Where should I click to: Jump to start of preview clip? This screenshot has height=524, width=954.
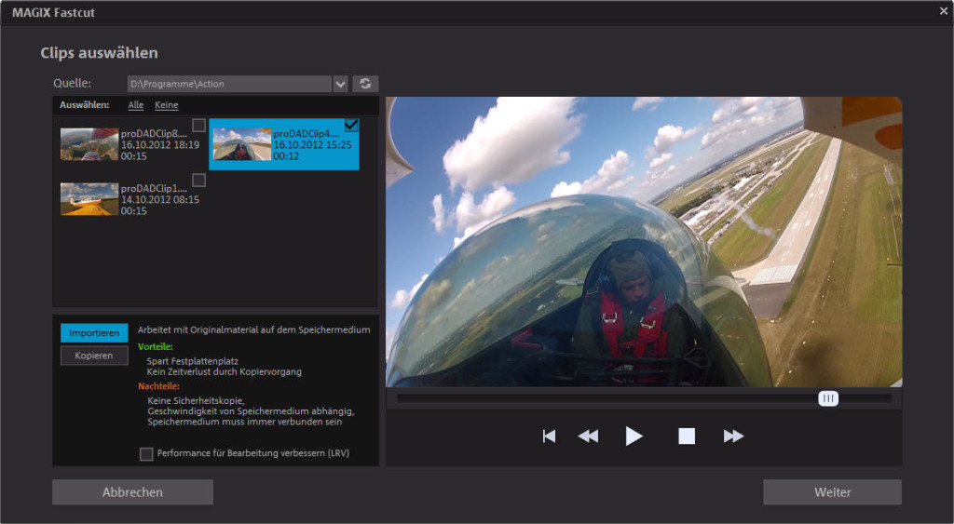(x=549, y=436)
